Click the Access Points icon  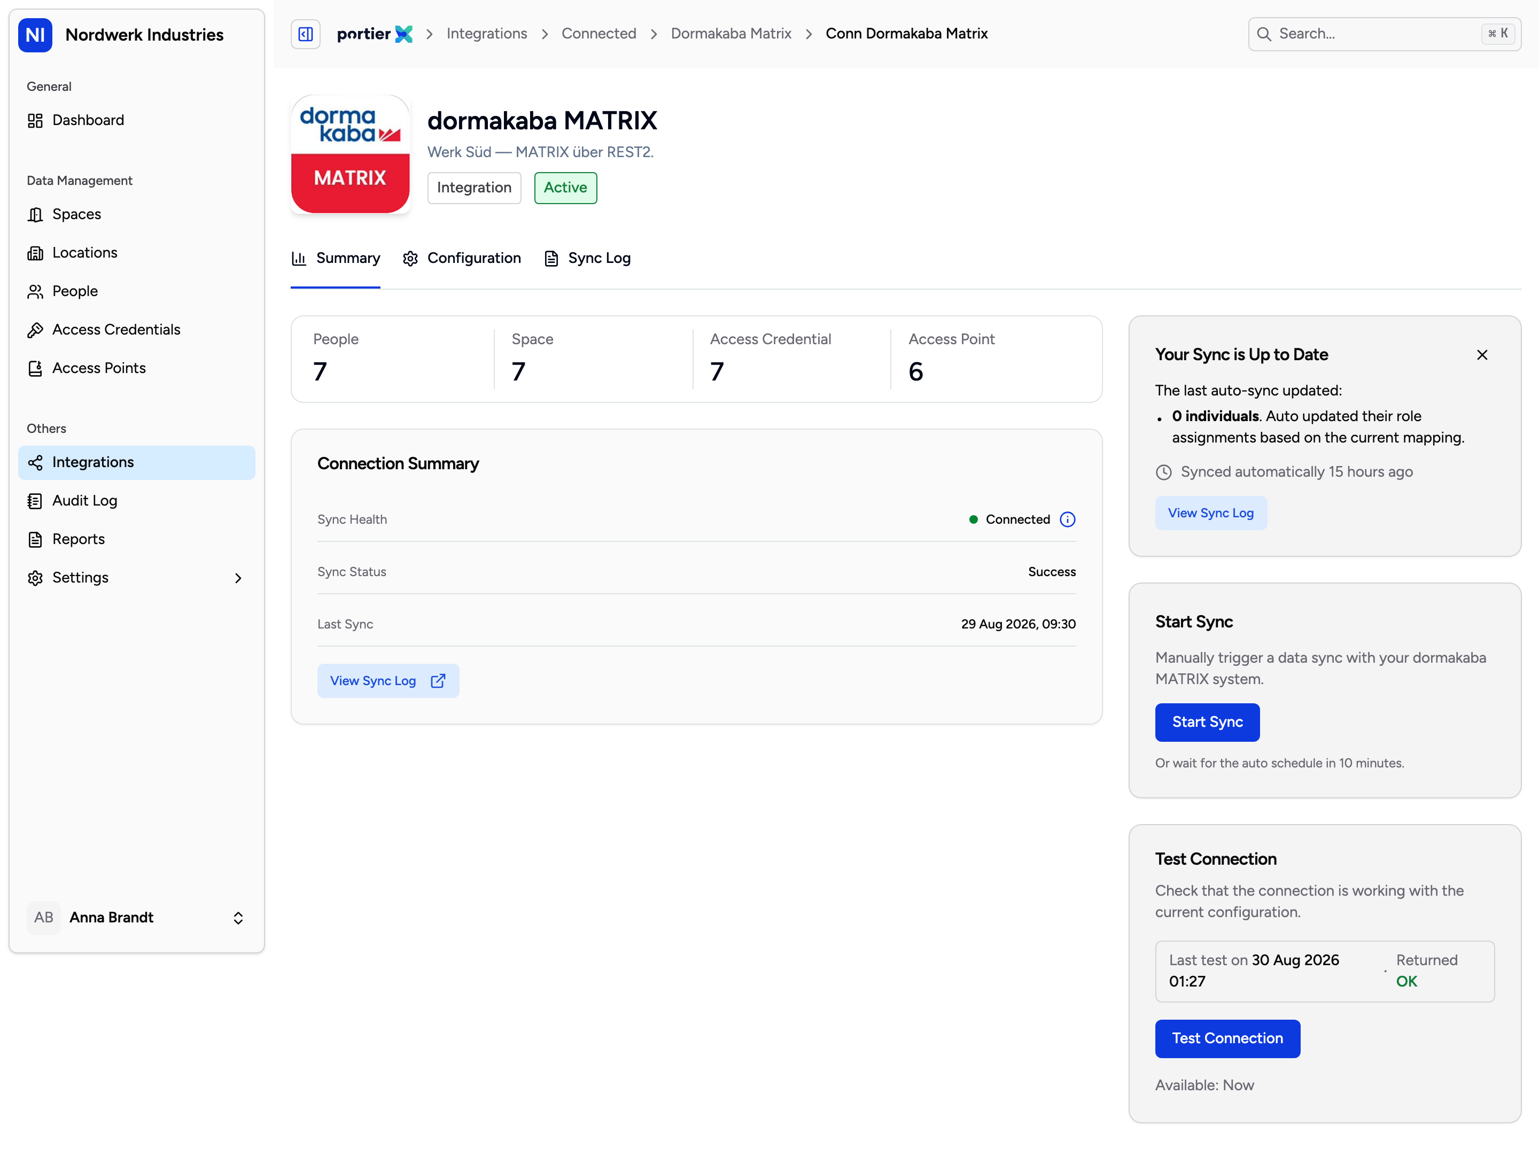[35, 369]
